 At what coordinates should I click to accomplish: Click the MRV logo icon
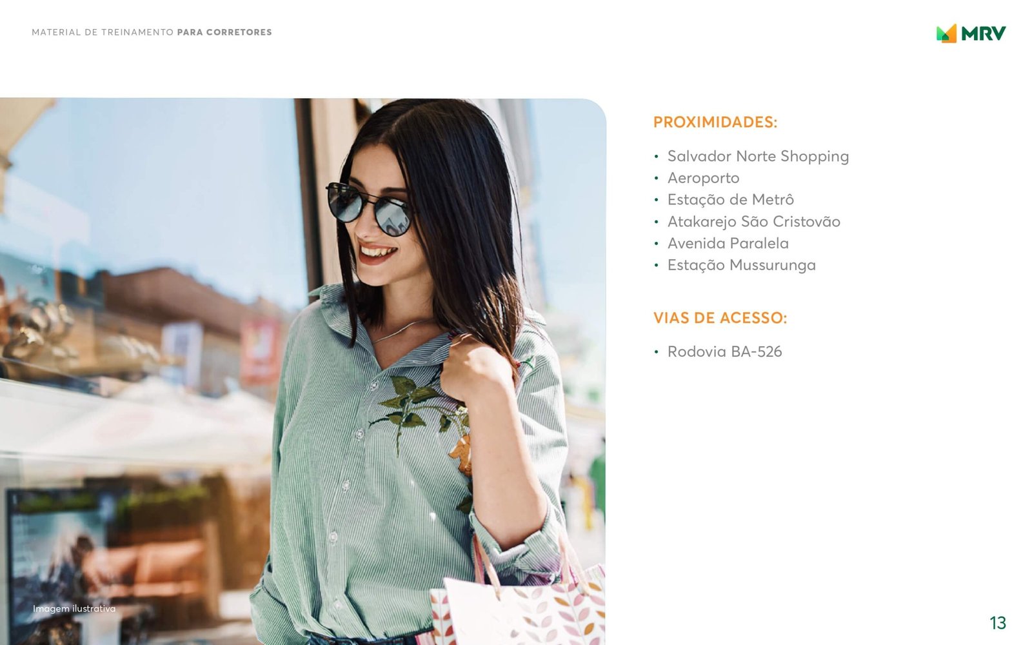pos(946,34)
